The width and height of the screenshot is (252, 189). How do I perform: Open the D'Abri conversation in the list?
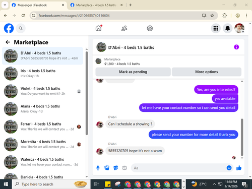coord(42,56)
